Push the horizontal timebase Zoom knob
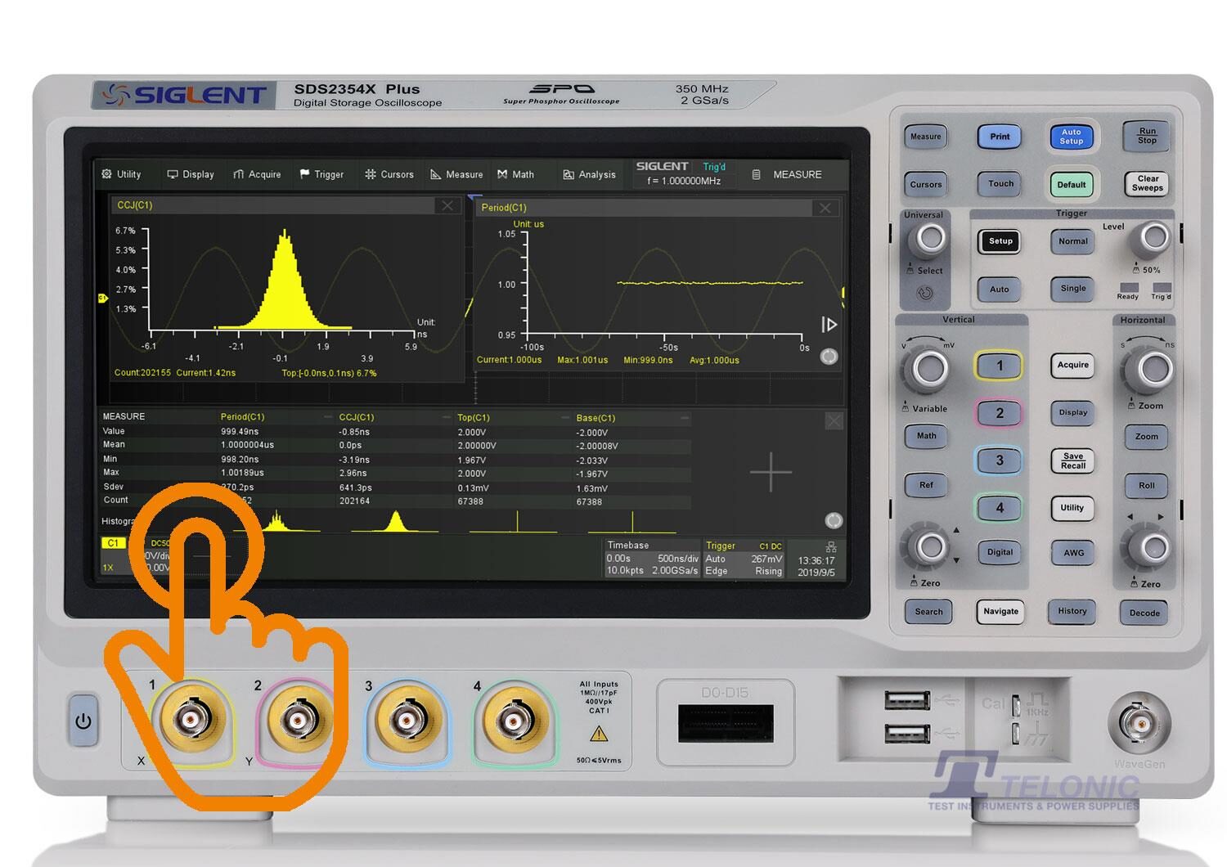Screen dimensions: 1227x867 click(x=1153, y=369)
